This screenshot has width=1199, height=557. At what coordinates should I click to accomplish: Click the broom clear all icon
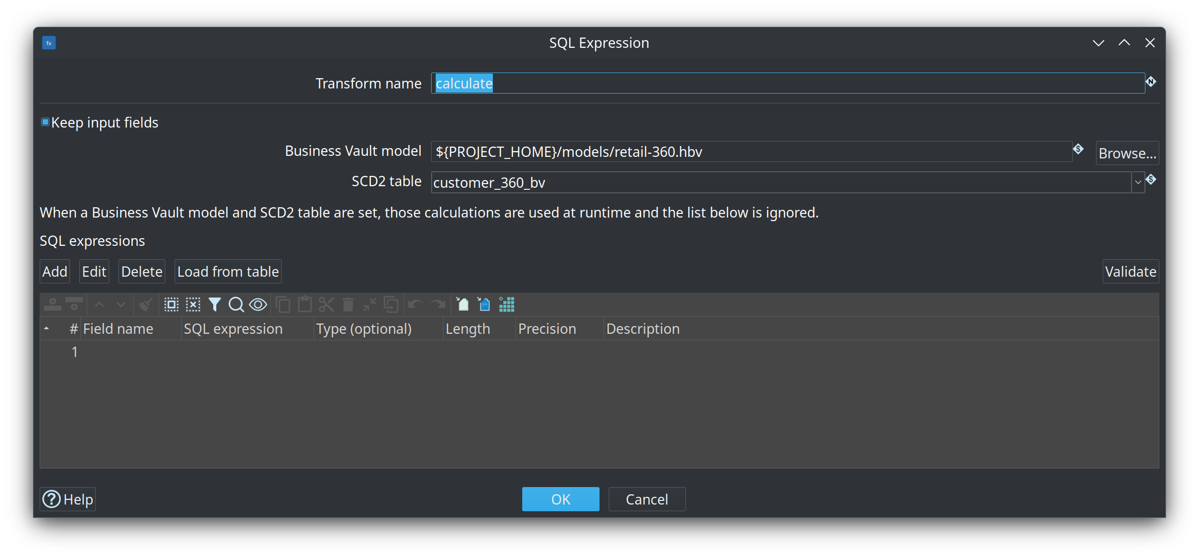coord(146,304)
